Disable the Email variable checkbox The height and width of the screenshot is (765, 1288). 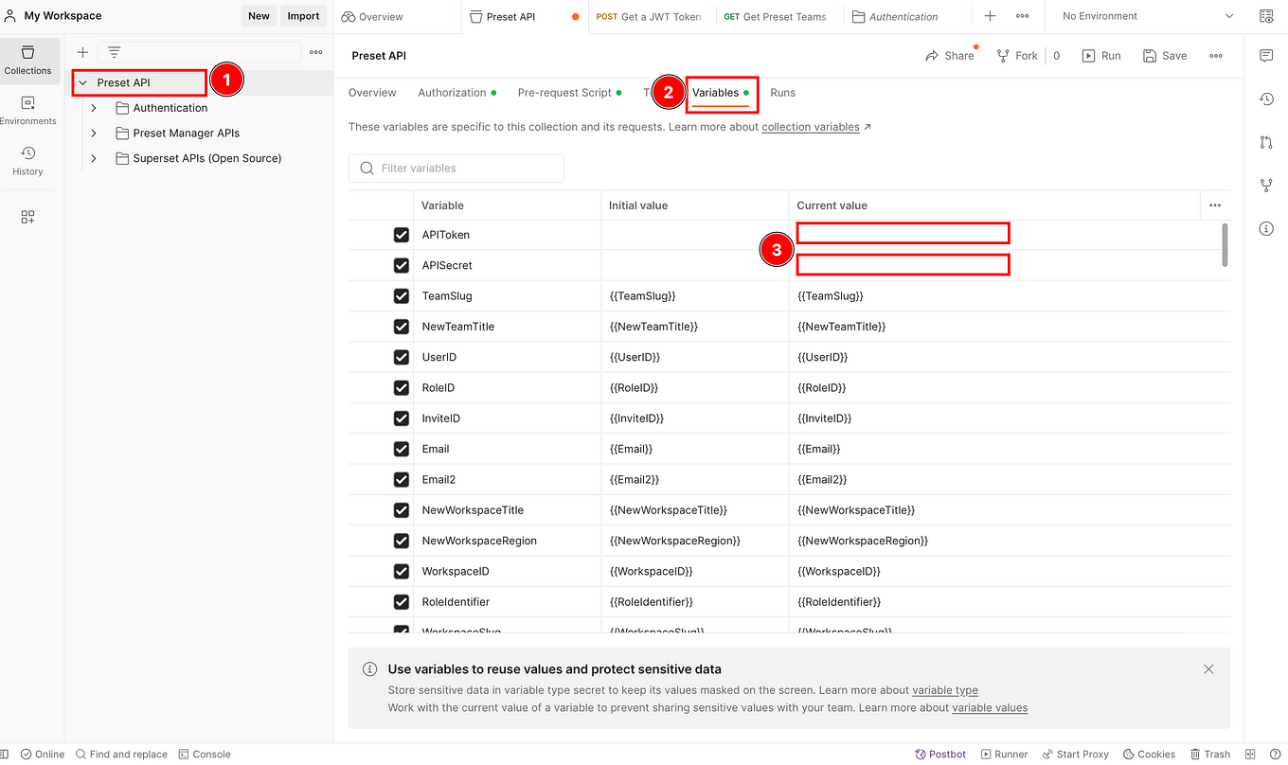click(401, 448)
